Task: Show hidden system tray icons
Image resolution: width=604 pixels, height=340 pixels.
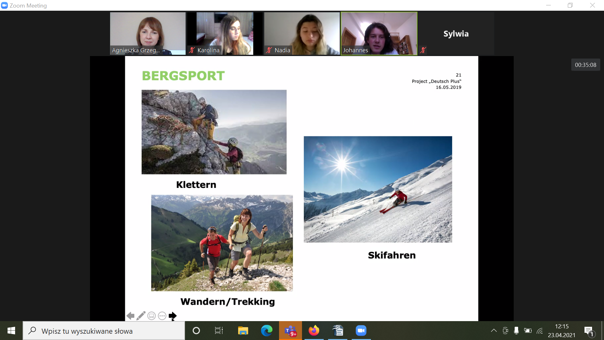Action: (494, 331)
